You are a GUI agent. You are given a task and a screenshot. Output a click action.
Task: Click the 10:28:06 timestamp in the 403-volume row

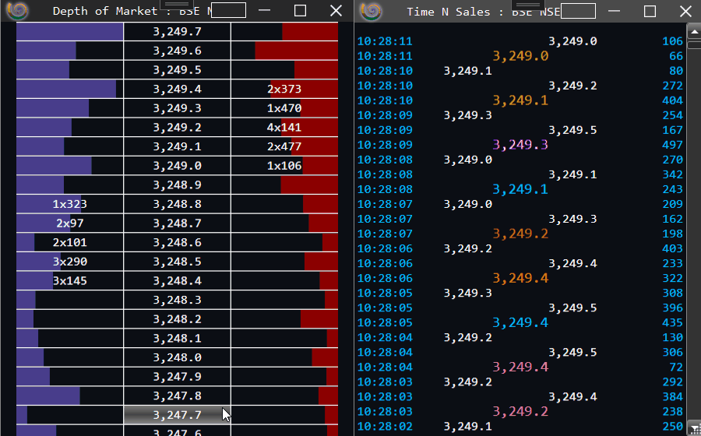[385, 248]
